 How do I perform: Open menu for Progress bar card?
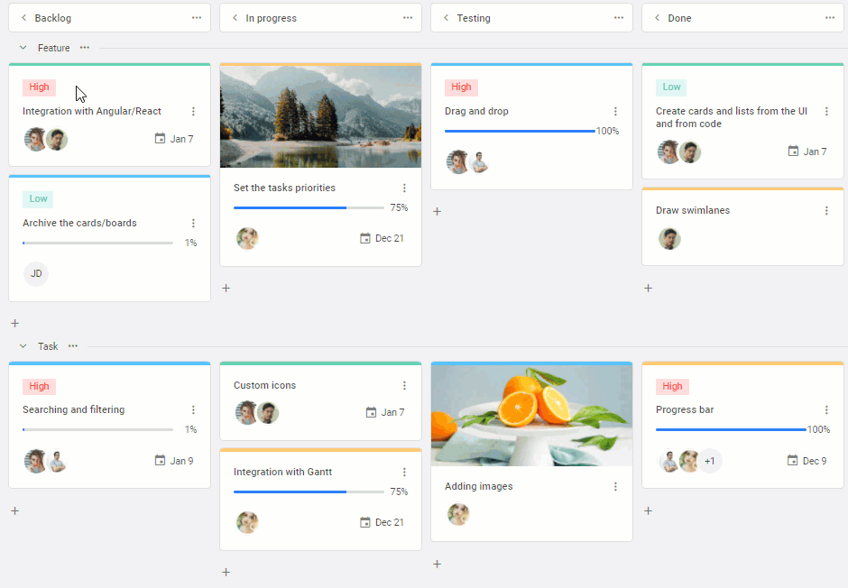pos(826,410)
